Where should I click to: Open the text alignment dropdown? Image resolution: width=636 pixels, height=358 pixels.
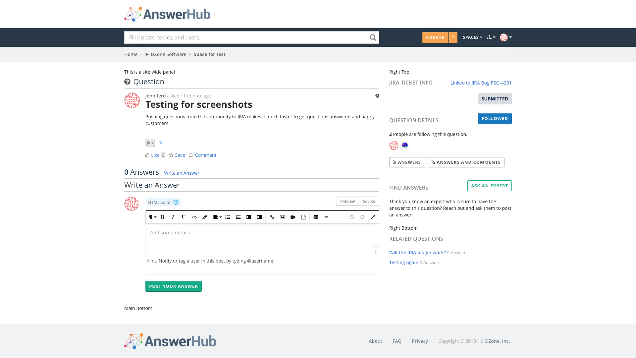coord(217,217)
